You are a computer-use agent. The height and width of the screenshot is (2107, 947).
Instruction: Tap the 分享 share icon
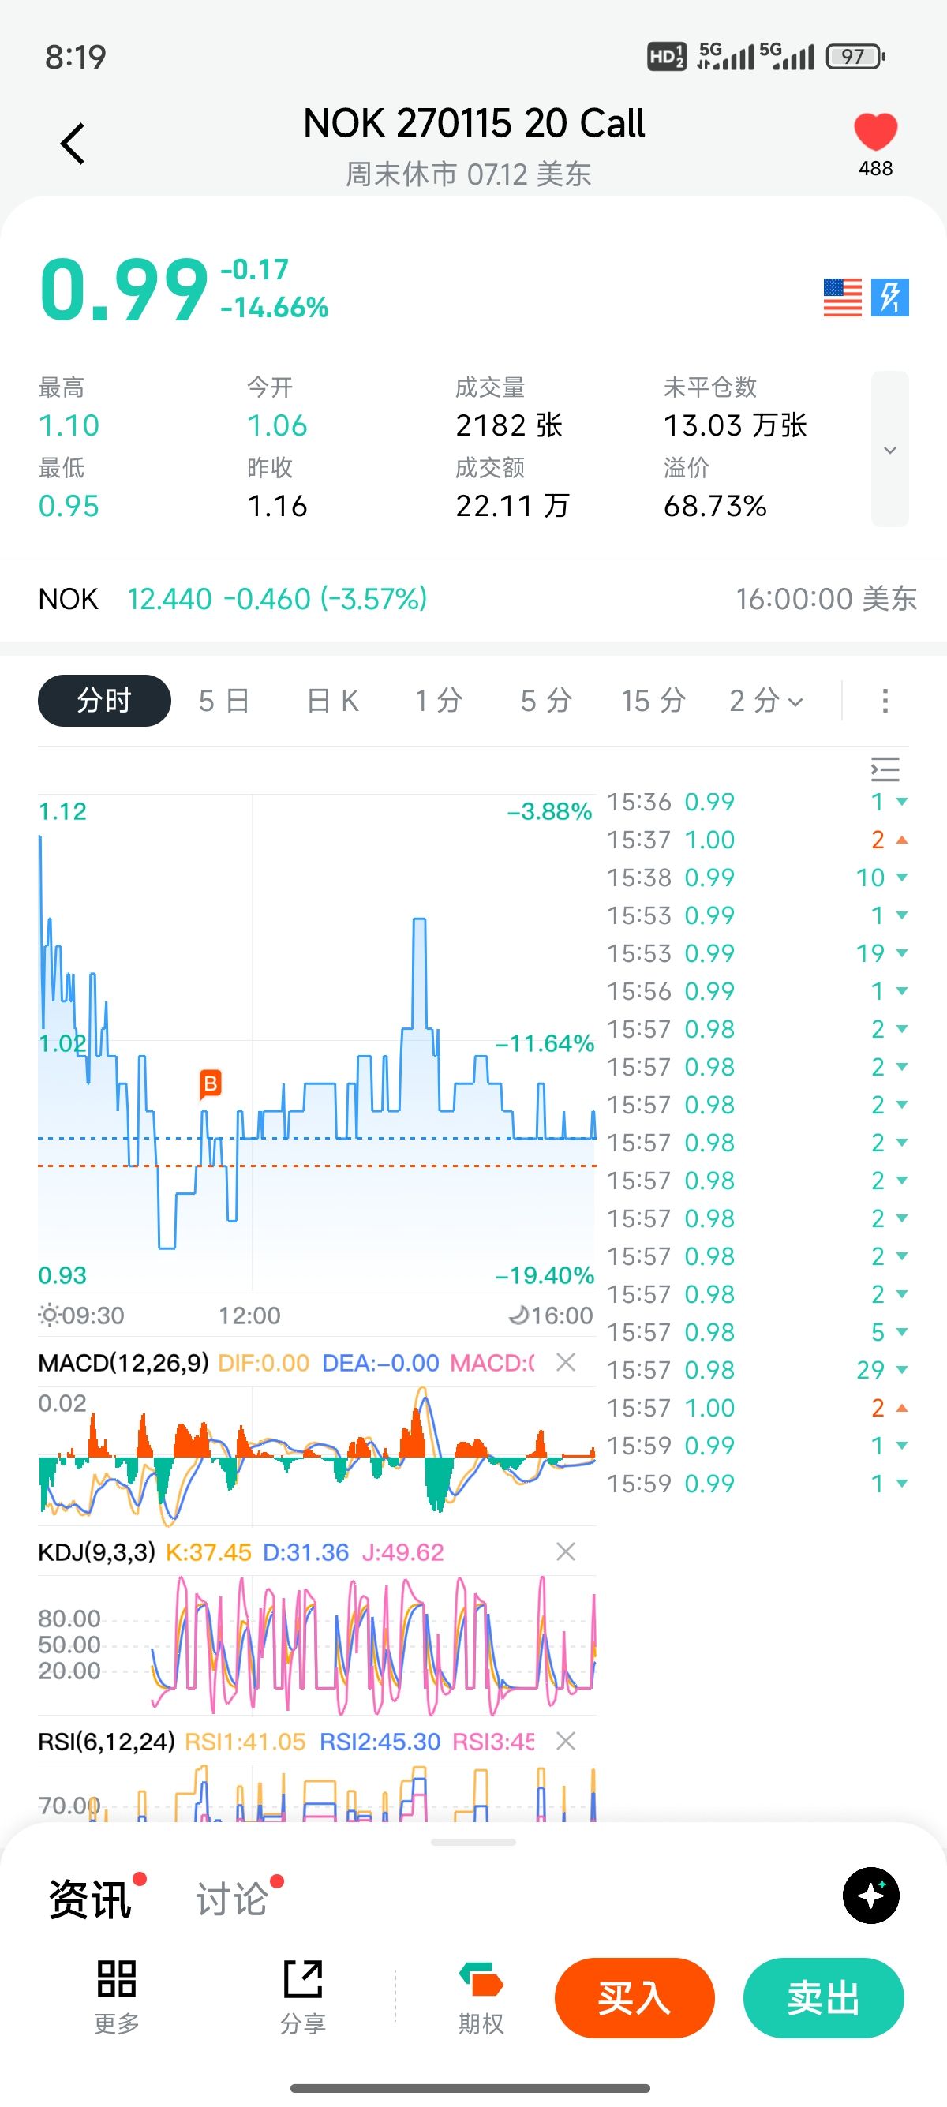[x=302, y=1997]
